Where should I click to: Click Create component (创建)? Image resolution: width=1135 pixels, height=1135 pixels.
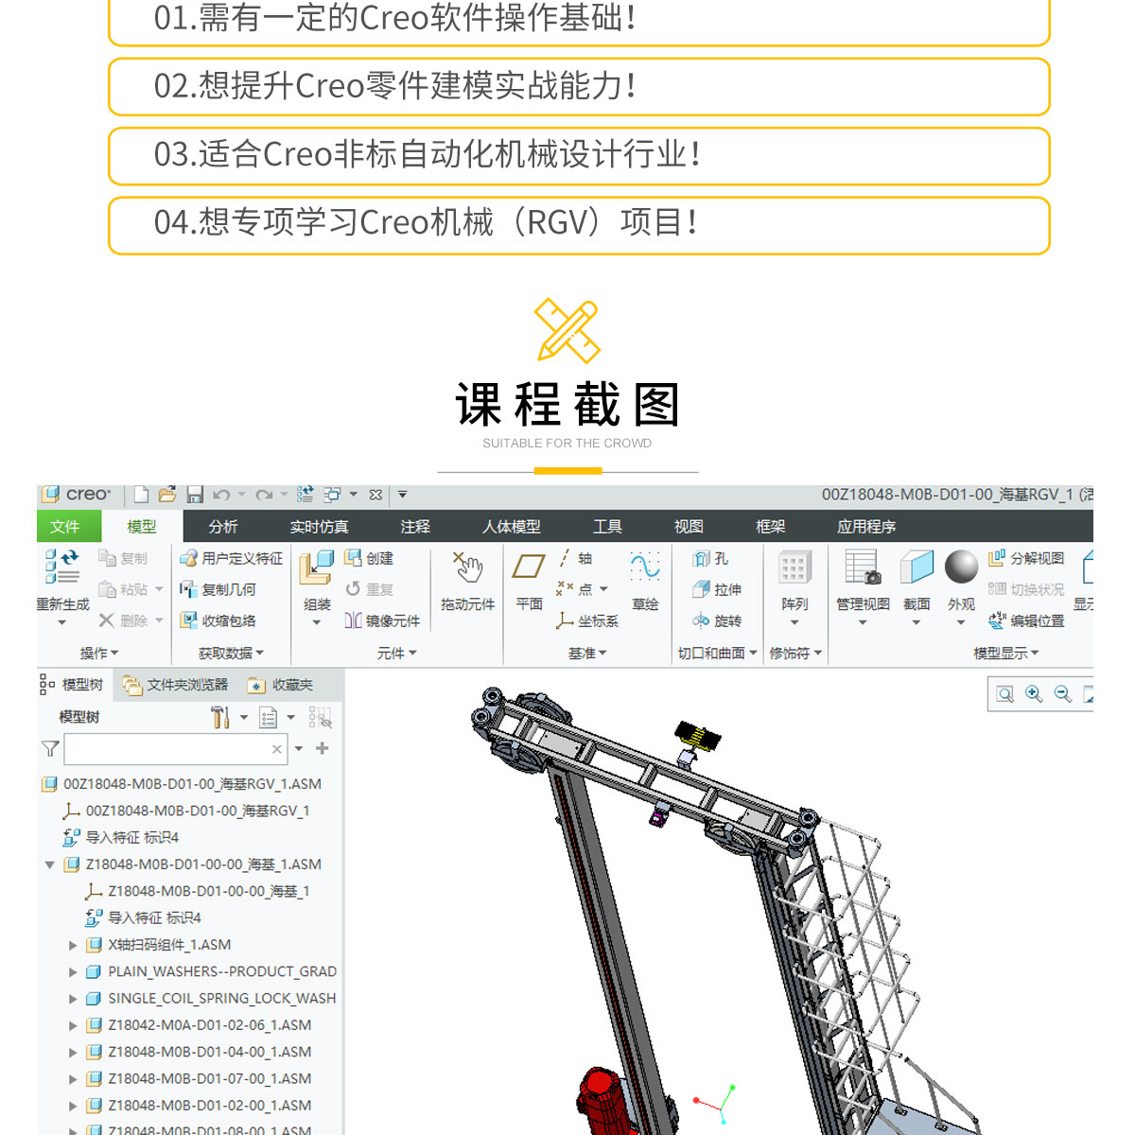coord(369,559)
